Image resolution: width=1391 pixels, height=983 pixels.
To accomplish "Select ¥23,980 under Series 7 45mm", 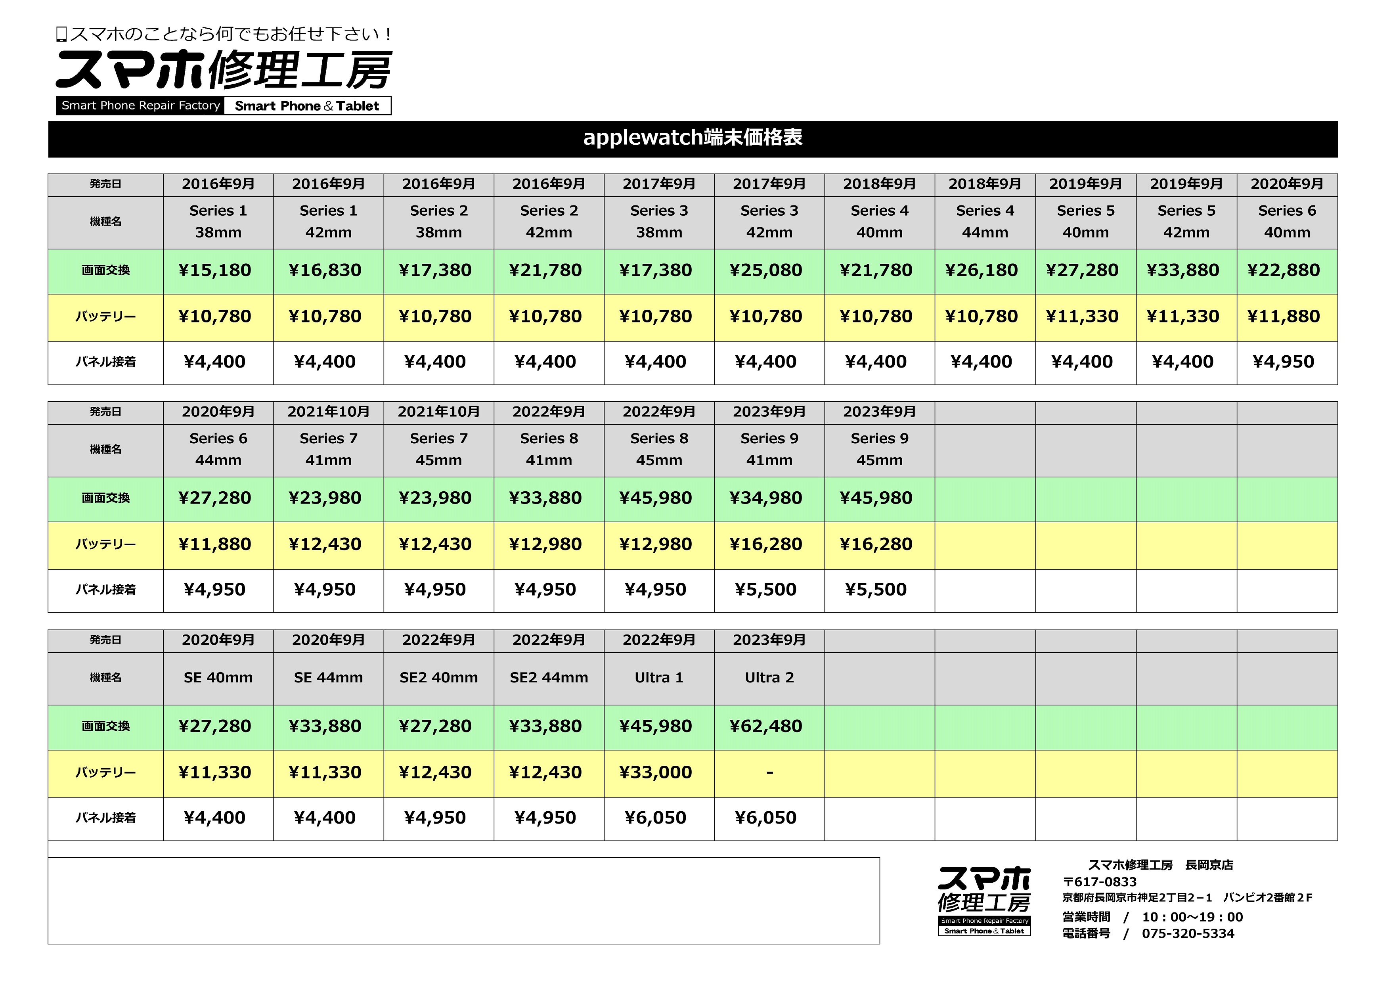I will tap(435, 498).
